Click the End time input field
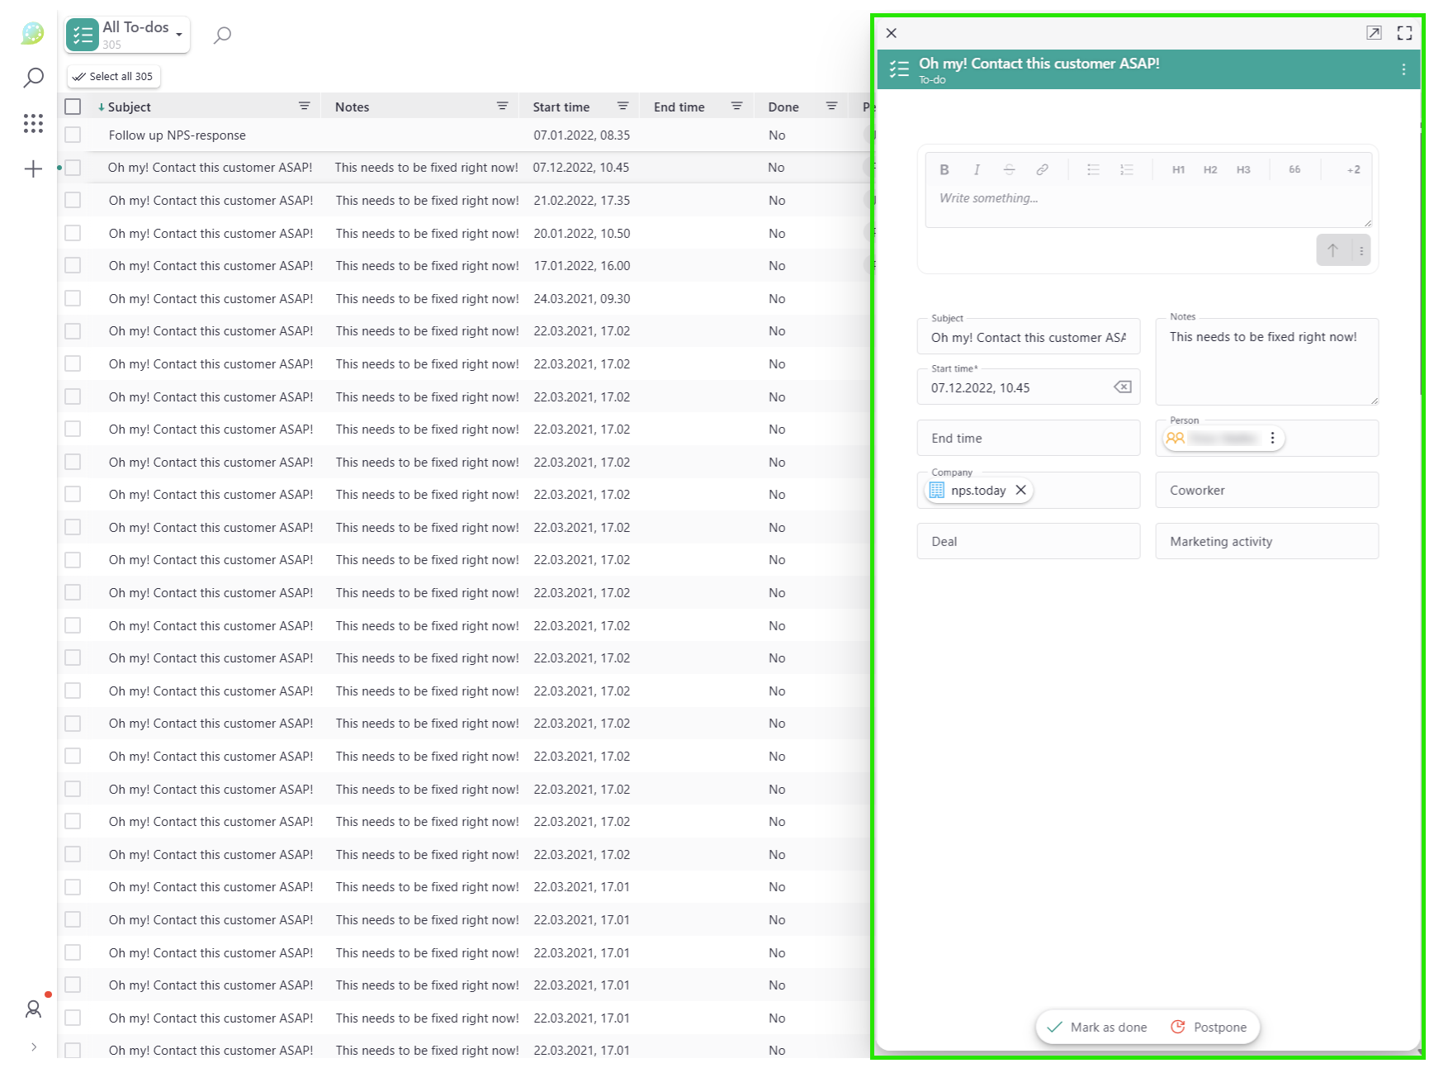The height and width of the screenshot is (1068, 1434). coord(1028,439)
